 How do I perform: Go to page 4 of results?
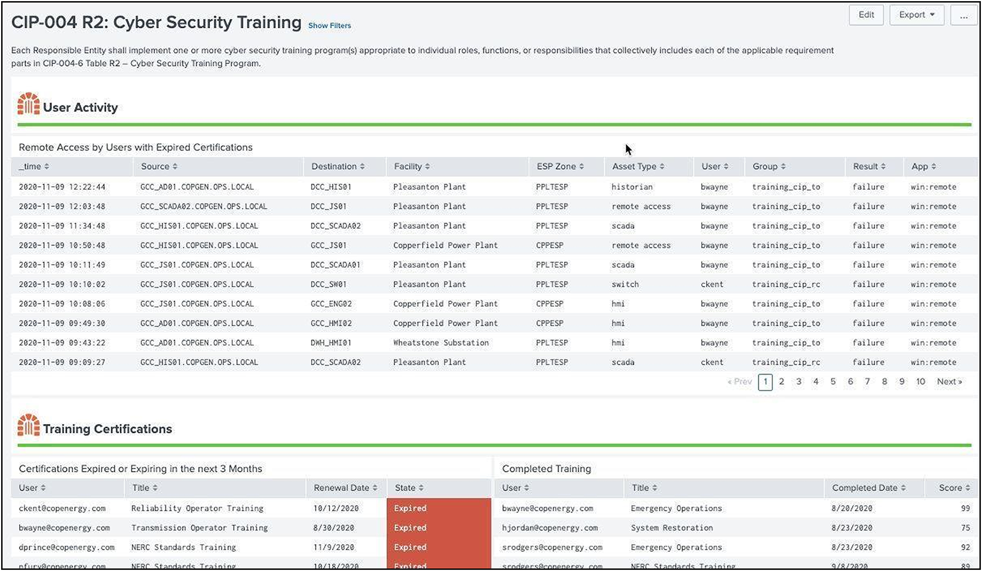click(x=816, y=382)
